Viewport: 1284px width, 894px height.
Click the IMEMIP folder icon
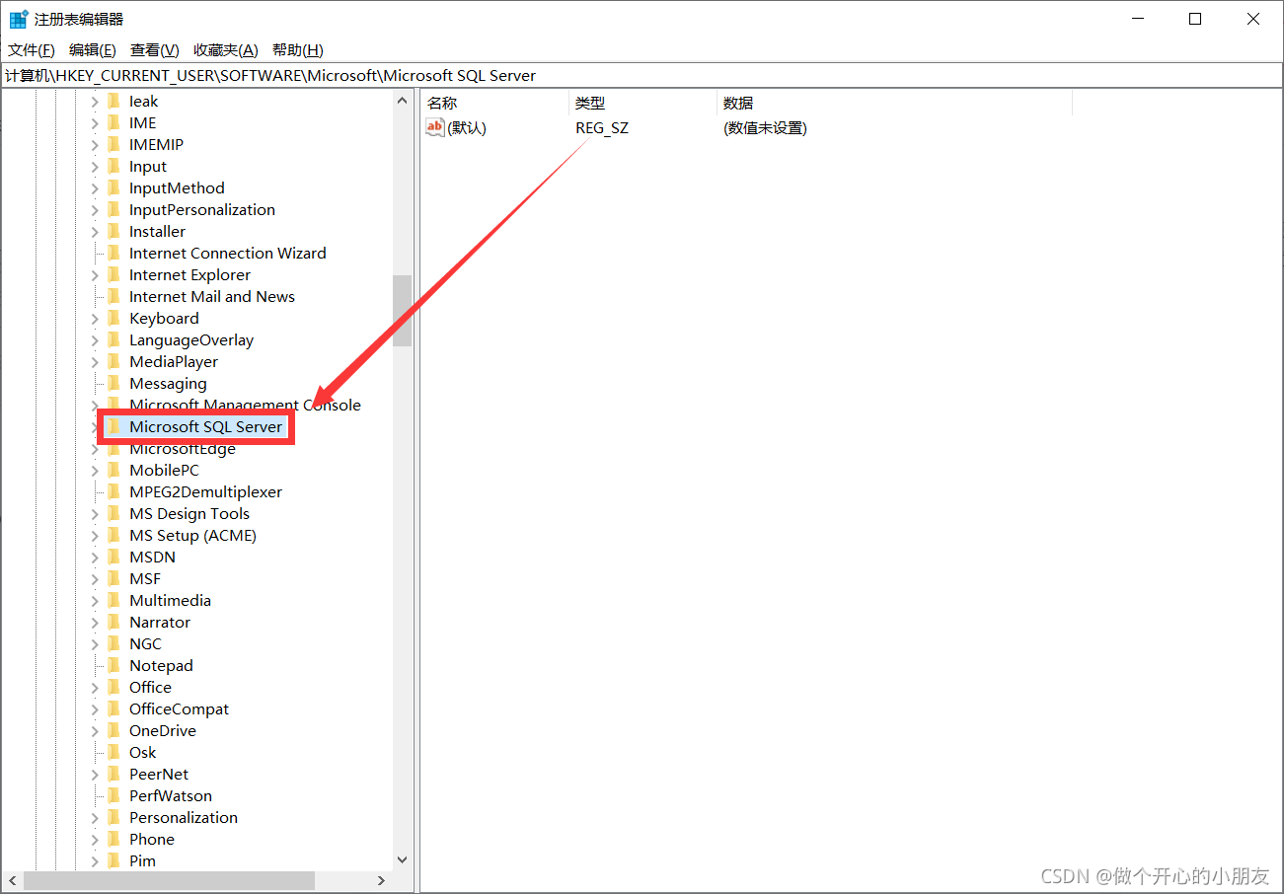point(113,144)
